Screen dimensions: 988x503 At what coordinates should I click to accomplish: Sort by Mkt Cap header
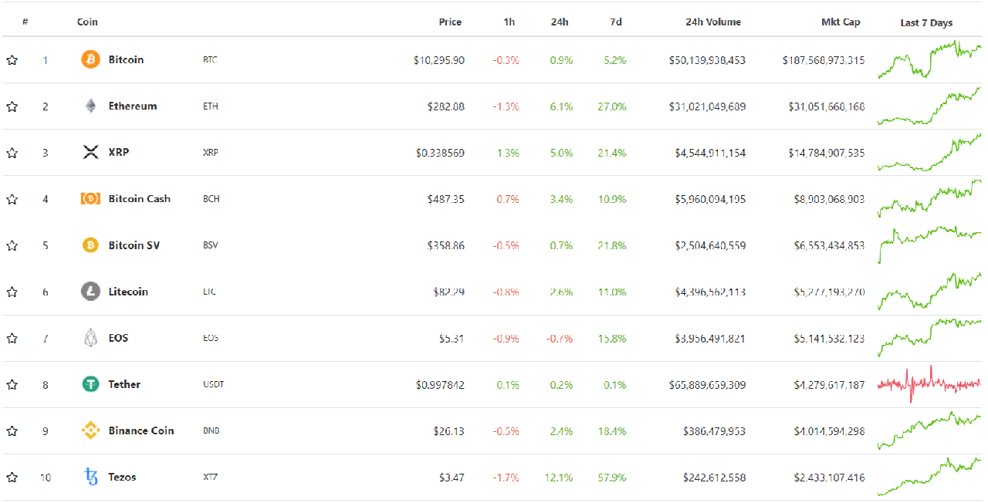pyautogui.click(x=841, y=22)
